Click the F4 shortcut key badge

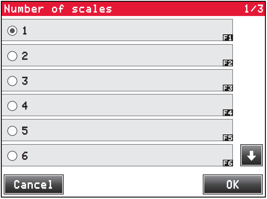(x=228, y=113)
